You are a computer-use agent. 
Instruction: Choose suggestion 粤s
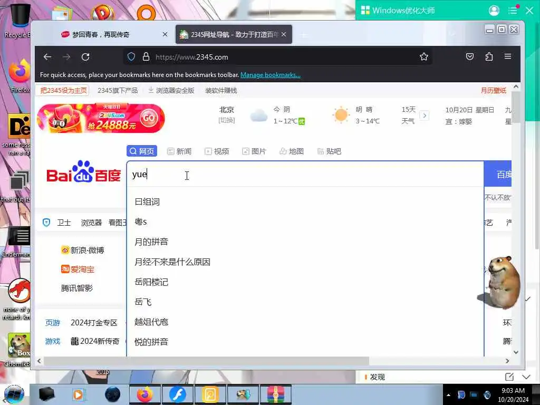coord(140,222)
